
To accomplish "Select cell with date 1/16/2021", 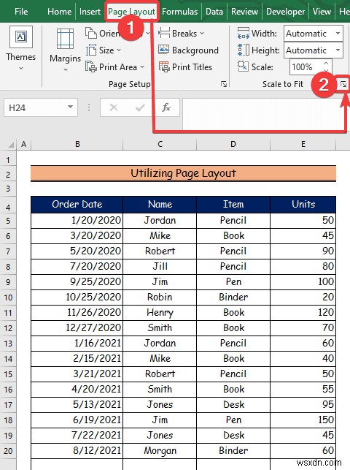I will pyautogui.click(x=77, y=344).
